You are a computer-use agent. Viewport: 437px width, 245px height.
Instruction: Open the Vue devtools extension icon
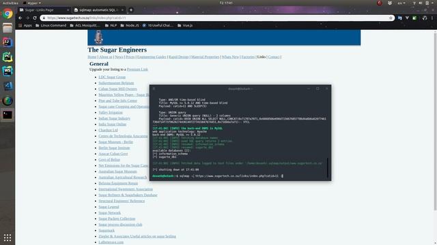pyautogui.click(x=407, y=18)
